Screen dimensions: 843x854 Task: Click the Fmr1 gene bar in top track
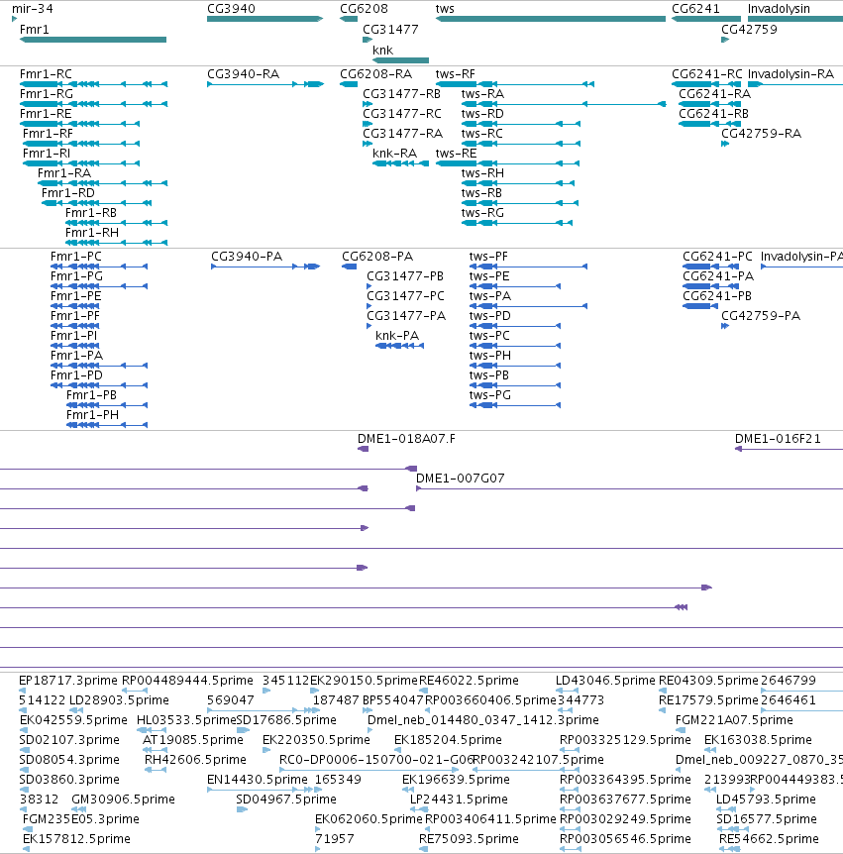click(93, 40)
